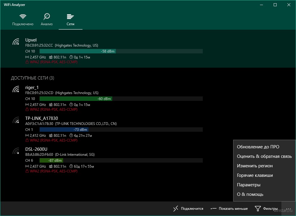The height and width of the screenshot is (216, 296).
Task: Click the TP-LINK -73 dBm signal bar
Action: (121, 129)
